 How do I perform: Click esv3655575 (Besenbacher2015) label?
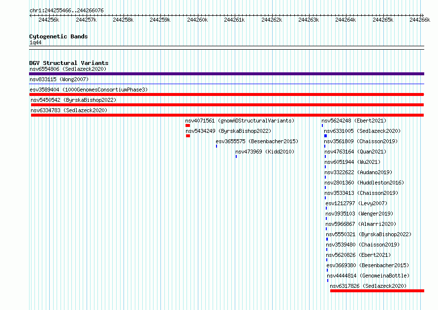coord(257,141)
